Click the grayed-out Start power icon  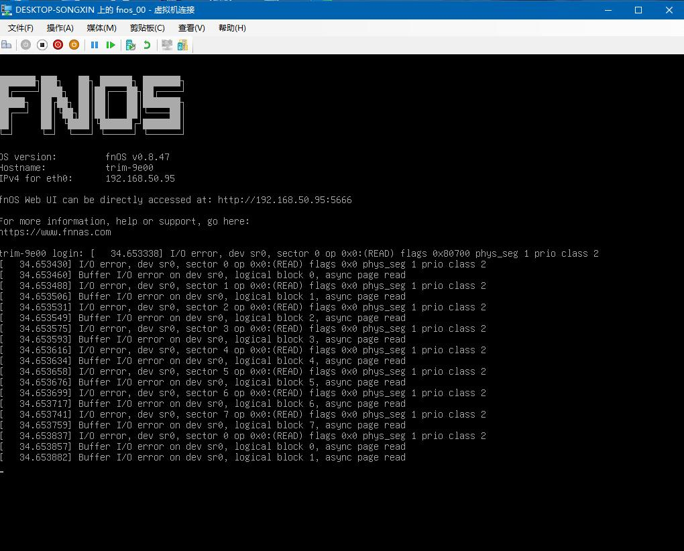click(25, 44)
